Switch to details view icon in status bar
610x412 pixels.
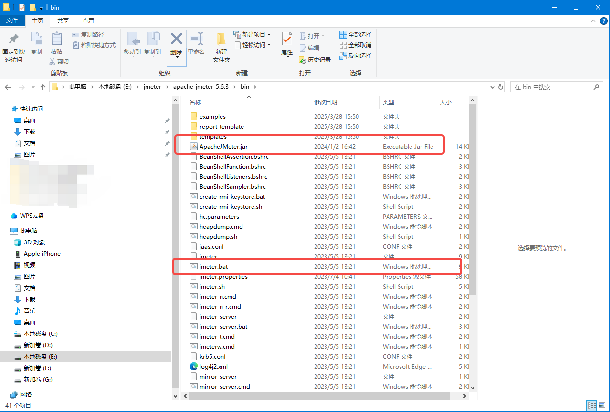pyautogui.click(x=591, y=405)
